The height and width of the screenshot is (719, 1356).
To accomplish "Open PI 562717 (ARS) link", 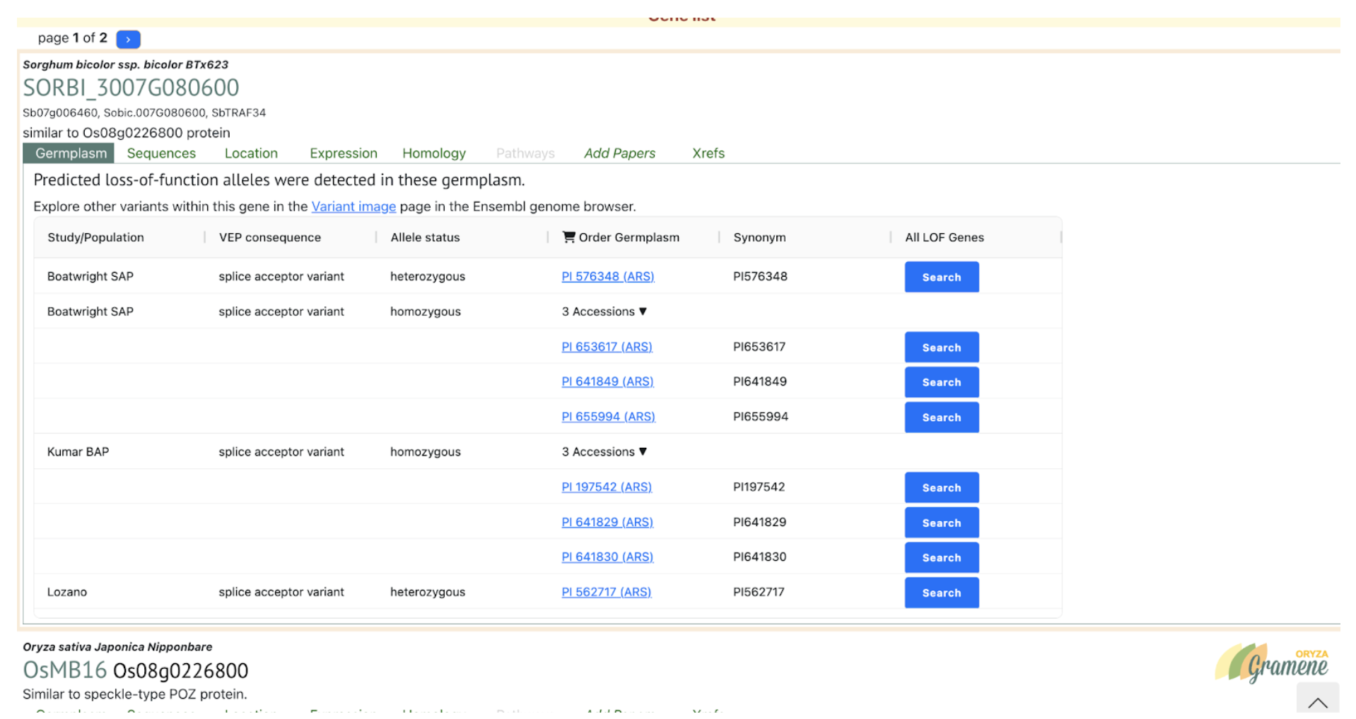I will [x=606, y=592].
